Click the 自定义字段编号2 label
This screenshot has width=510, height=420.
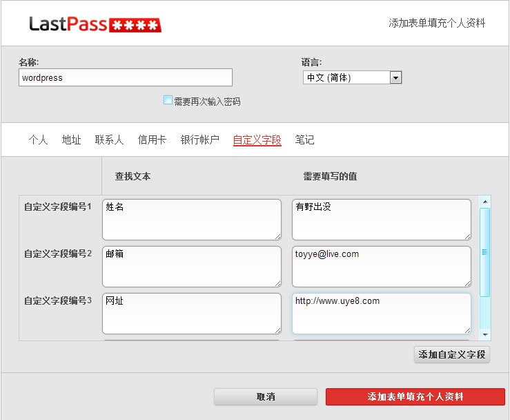[57, 254]
